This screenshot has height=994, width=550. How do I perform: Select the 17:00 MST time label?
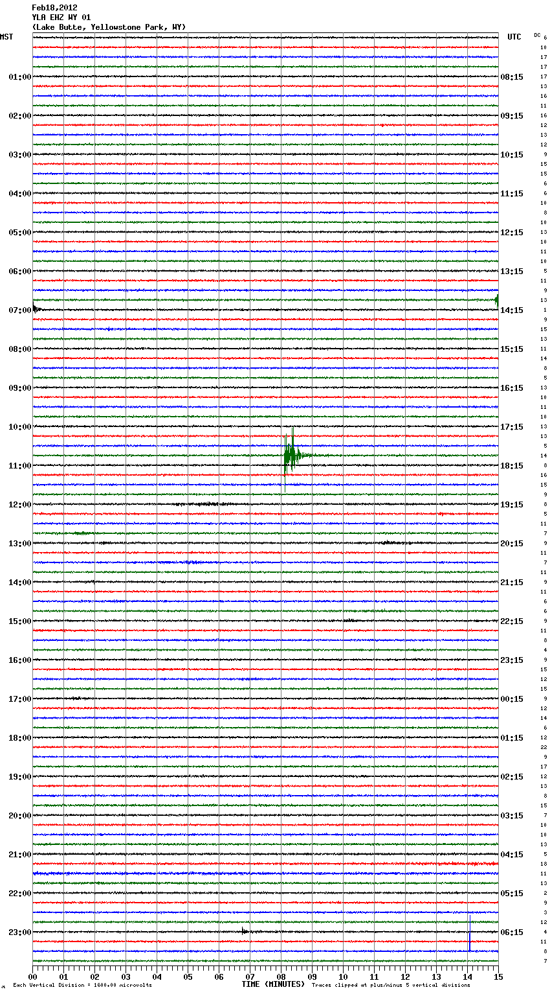(20, 699)
